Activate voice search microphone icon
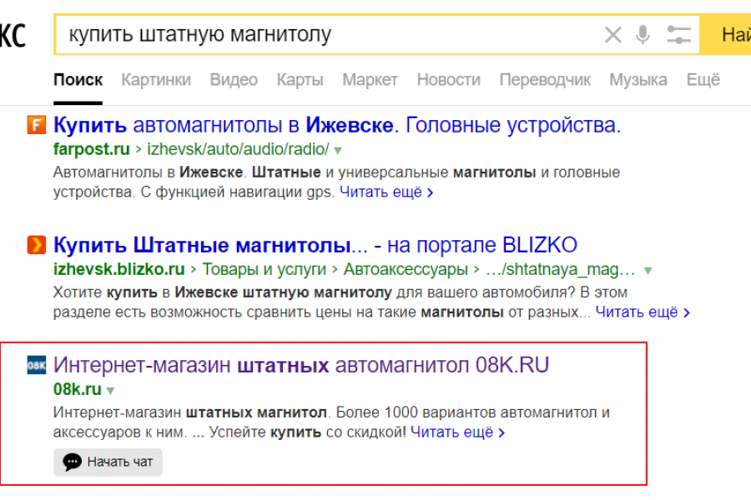The image size is (751, 500). tap(643, 34)
